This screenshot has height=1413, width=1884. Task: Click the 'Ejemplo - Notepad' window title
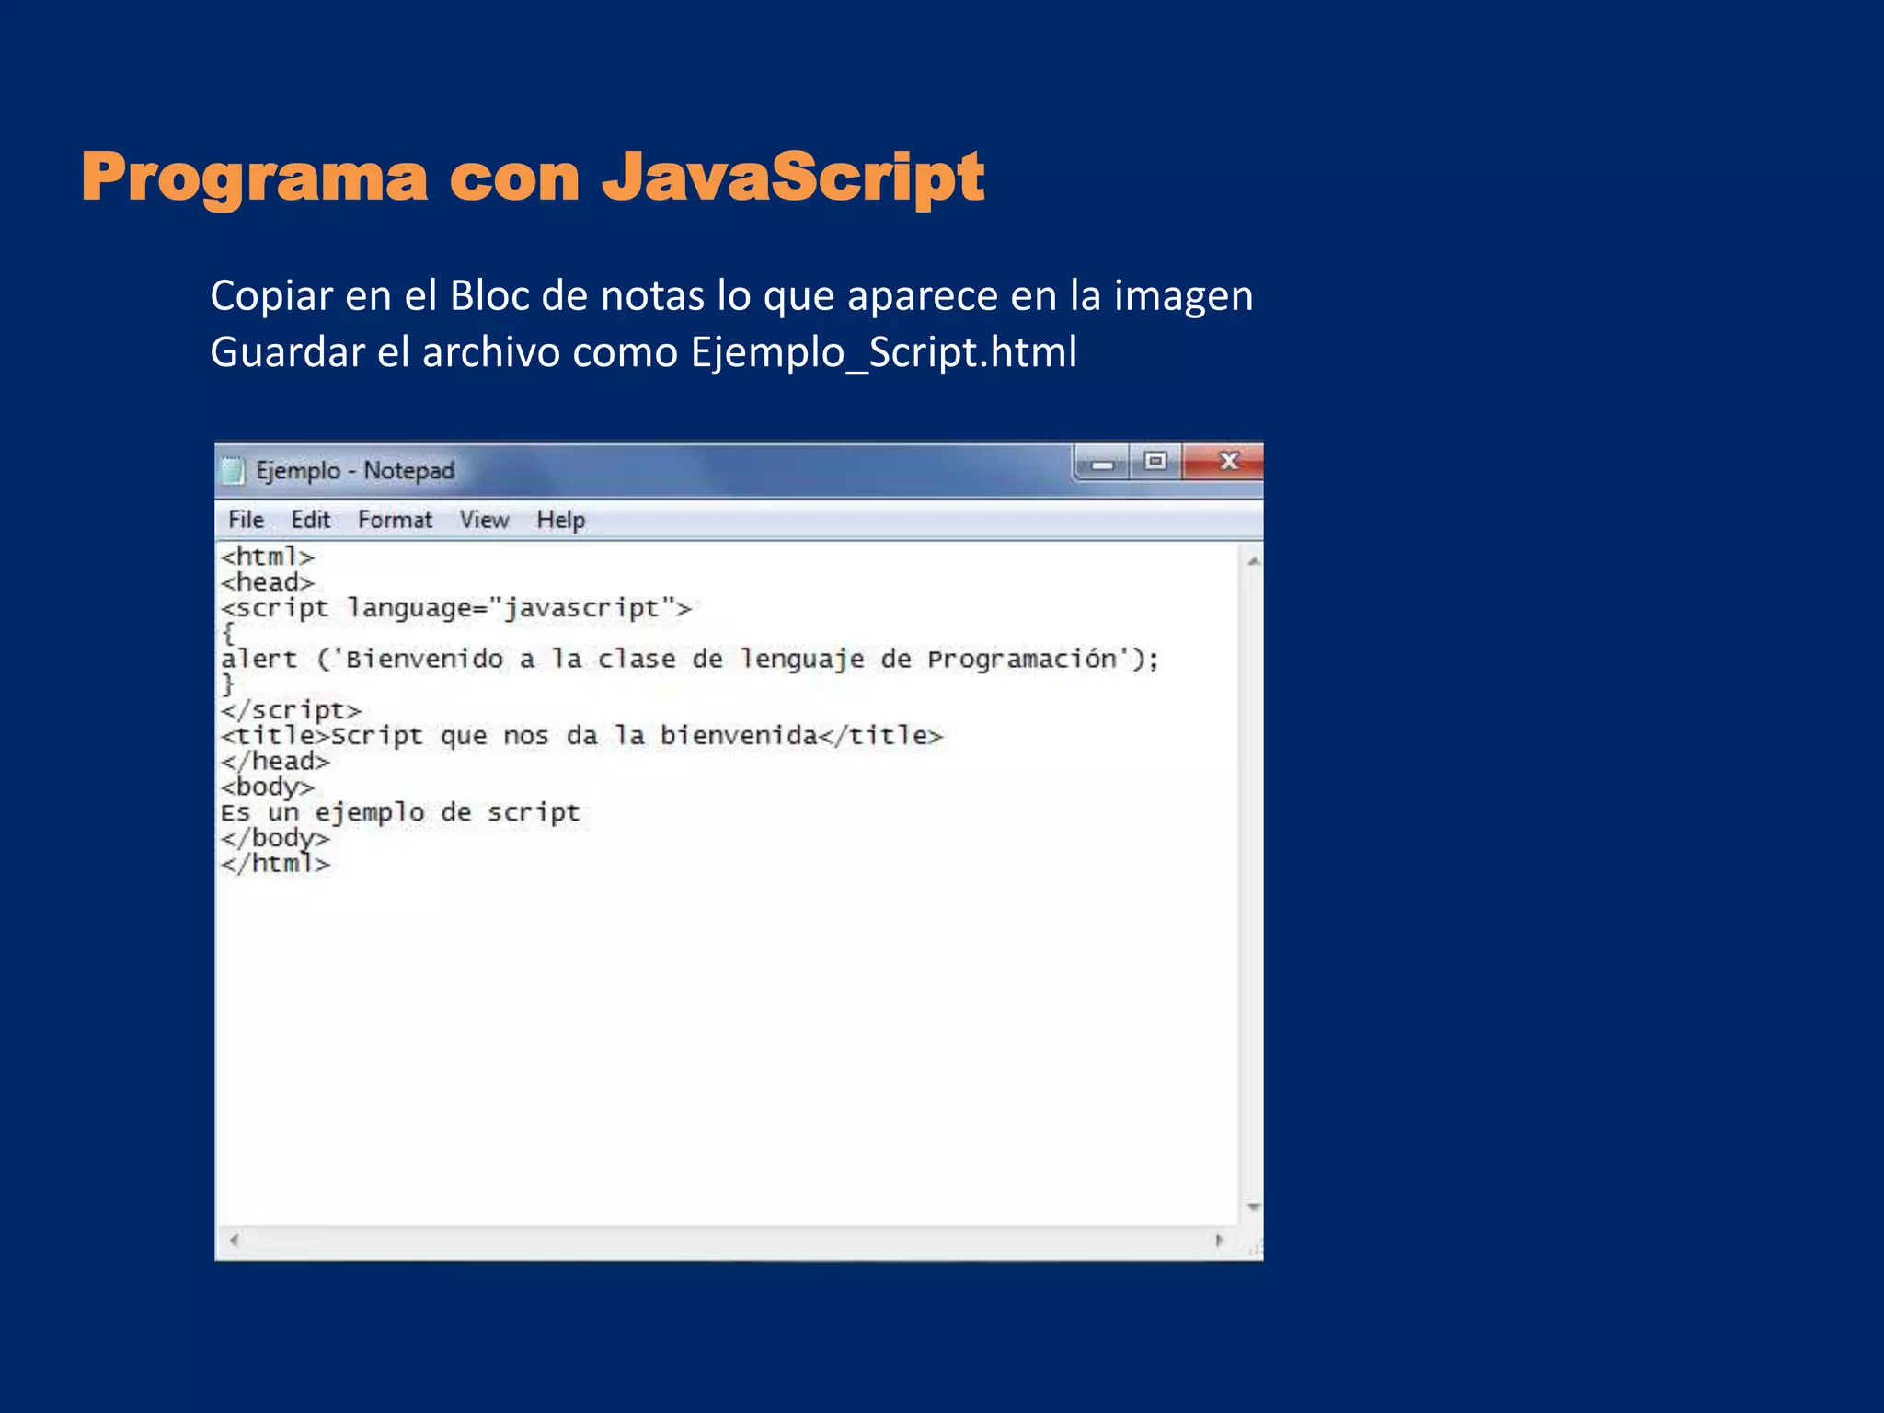(355, 470)
